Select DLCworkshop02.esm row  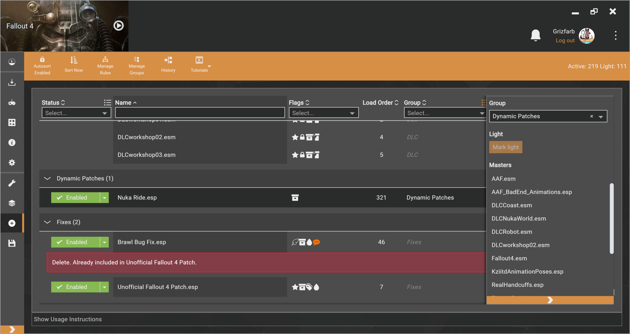coord(262,137)
